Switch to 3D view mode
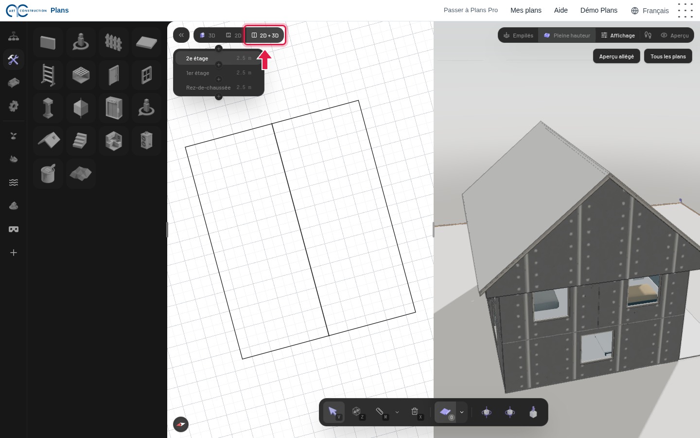 pos(207,36)
